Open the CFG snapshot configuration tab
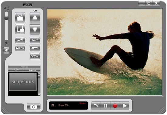Viewport: 167px width, 115px height. (x=16, y=70)
